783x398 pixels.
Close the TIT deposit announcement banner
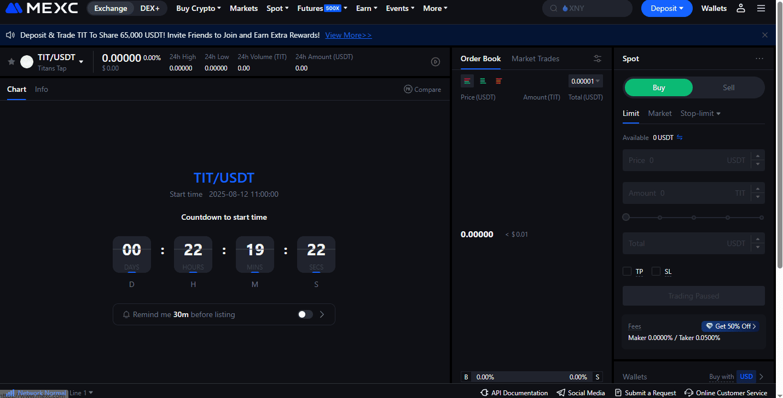765,35
